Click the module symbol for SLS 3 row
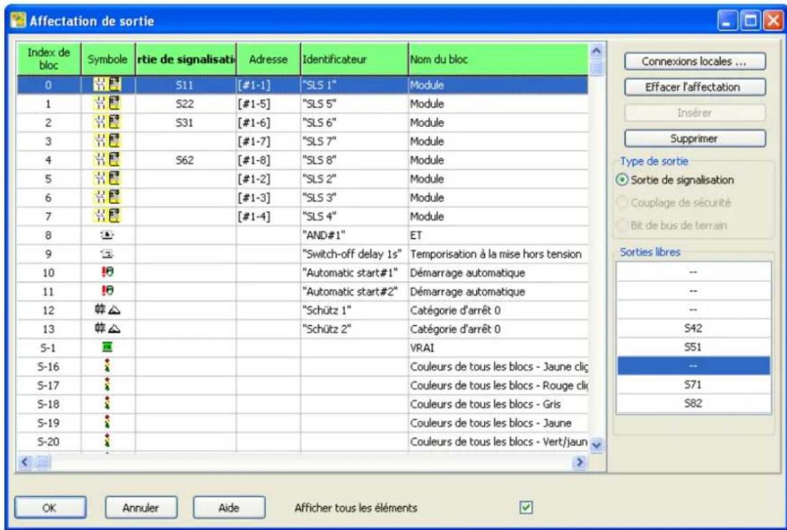The width and height of the screenshot is (787, 530). click(x=107, y=197)
